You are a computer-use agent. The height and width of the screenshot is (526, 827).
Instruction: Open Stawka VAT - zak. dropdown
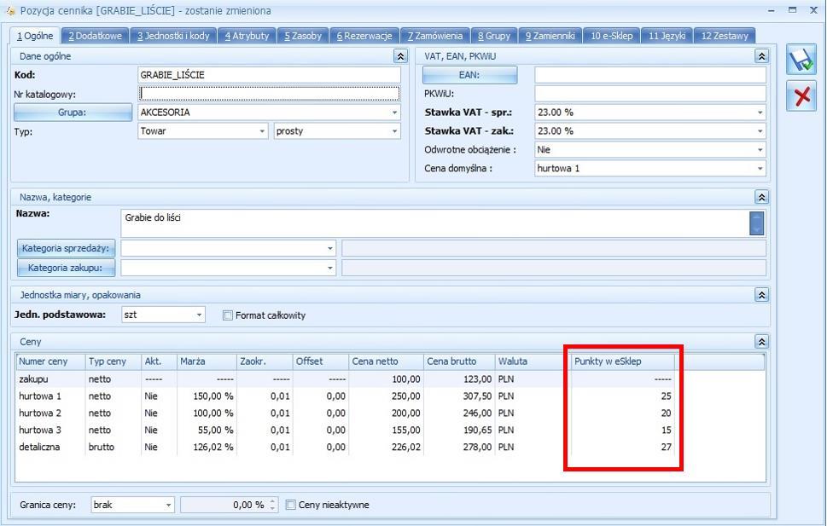(x=760, y=131)
